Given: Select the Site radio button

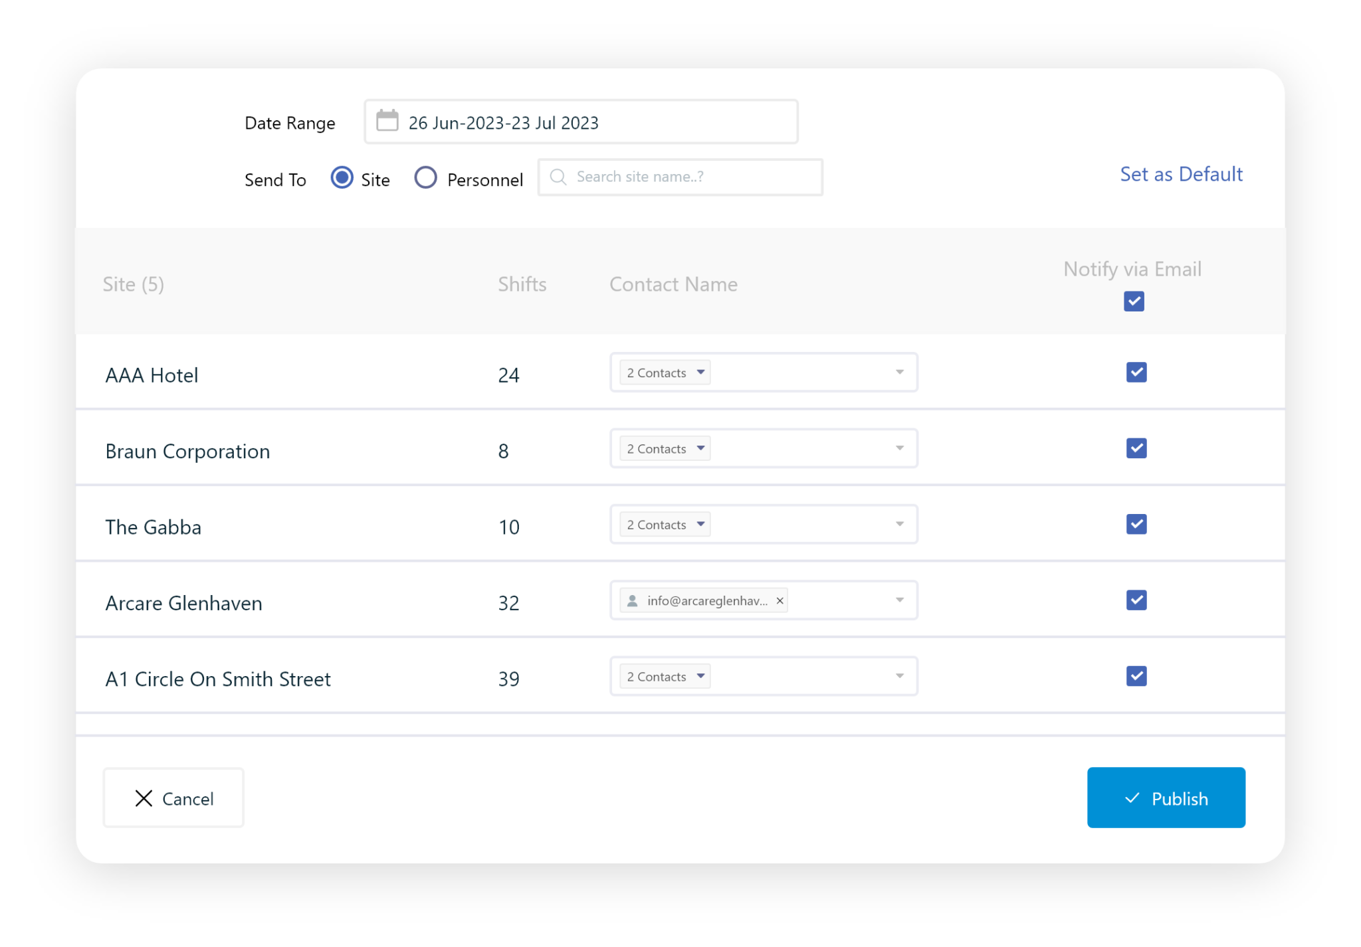Looking at the screenshot, I should pos(341,177).
